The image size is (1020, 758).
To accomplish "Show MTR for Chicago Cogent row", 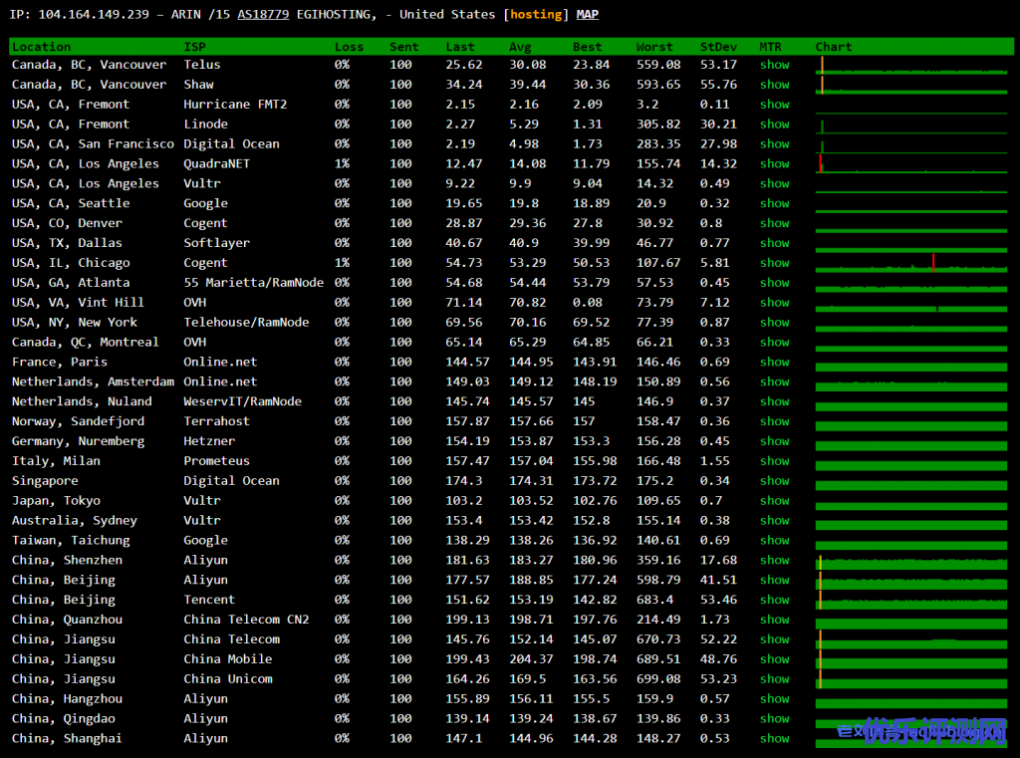I will 774,263.
